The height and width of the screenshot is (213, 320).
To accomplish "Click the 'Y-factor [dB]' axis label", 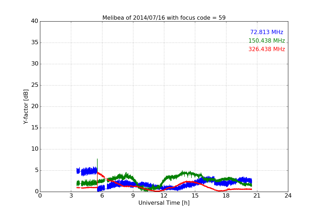I will 26,106.
